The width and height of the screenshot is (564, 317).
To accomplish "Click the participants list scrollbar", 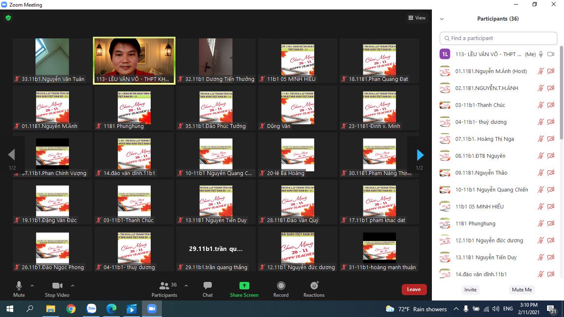I will [561, 95].
